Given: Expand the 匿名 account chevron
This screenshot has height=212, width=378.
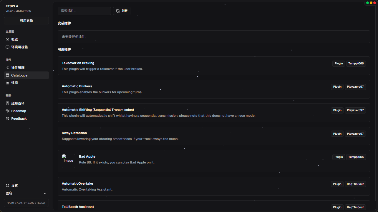Looking at the screenshot, I should pos(45,193).
